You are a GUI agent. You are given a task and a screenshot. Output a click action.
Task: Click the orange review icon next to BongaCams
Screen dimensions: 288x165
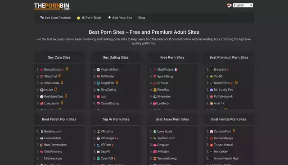67,69
